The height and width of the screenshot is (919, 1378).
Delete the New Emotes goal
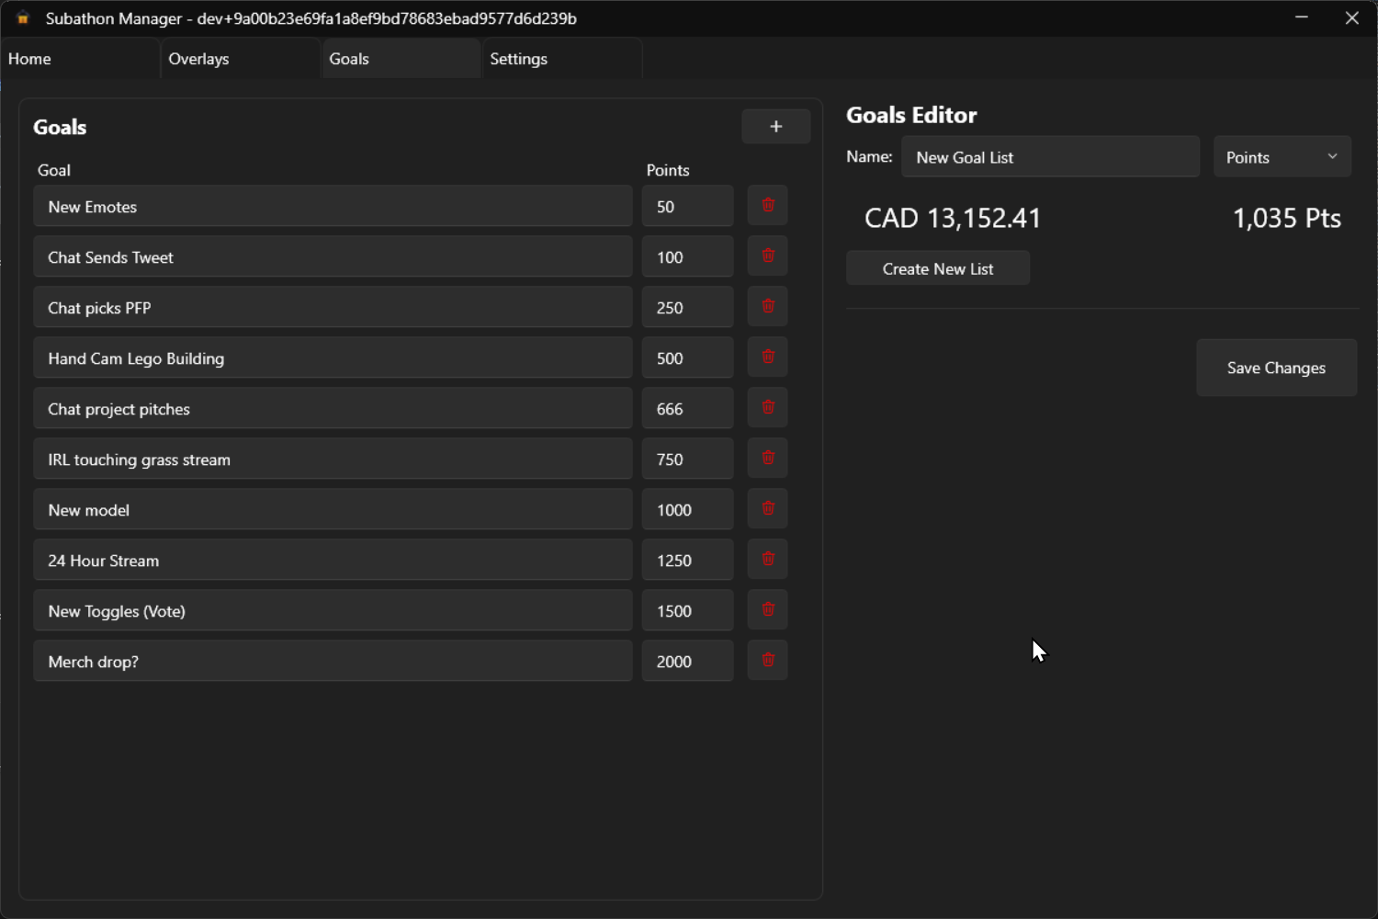(767, 206)
